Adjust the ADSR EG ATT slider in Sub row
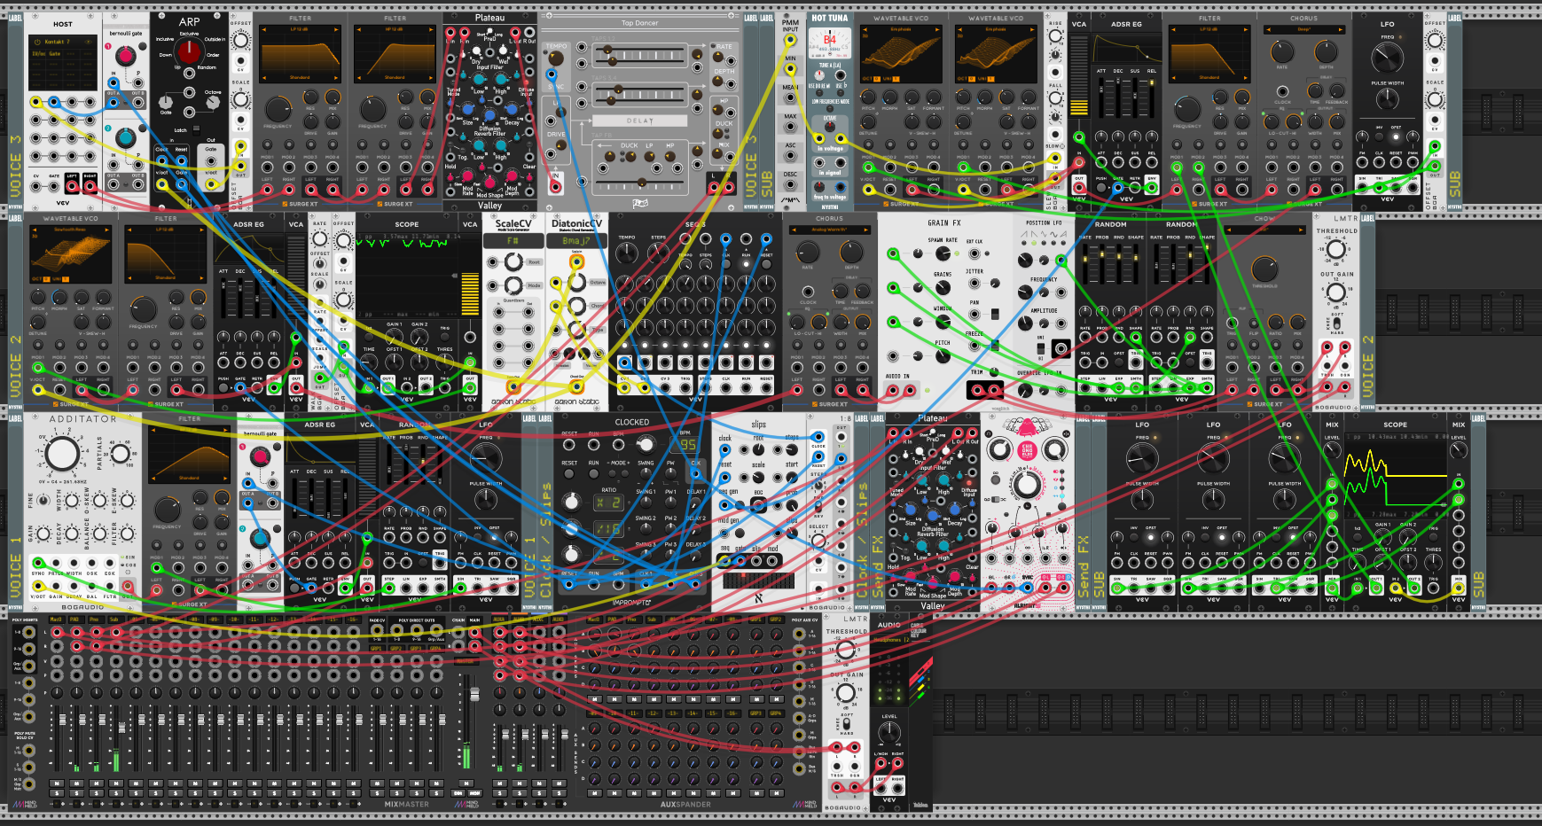1542x826 pixels. 1102,97
